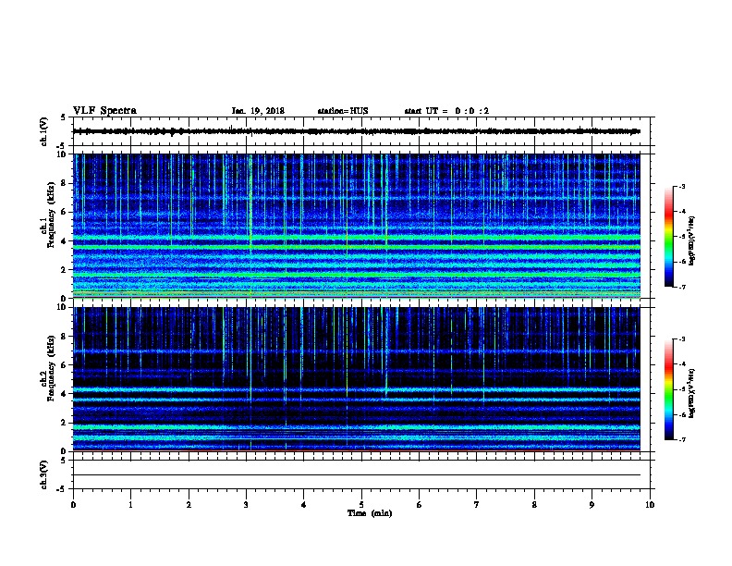Click time axis tick label "3"

(246, 505)
